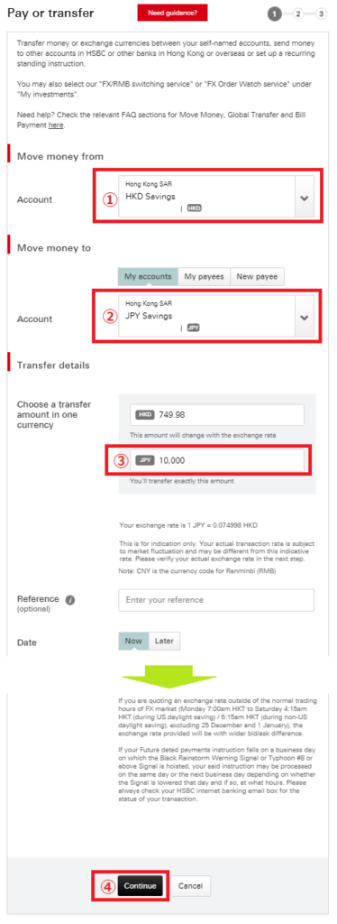This screenshot has height=924, width=337.
Task: Click the Enter your reference field
Action: (x=216, y=600)
